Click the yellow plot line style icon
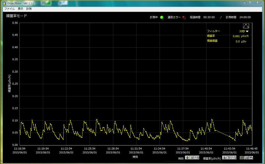 click(246, 26)
